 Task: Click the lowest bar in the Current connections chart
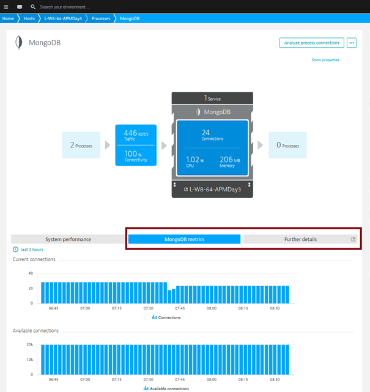point(169,297)
